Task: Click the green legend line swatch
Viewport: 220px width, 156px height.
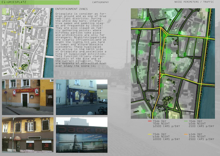Action: point(186,121)
